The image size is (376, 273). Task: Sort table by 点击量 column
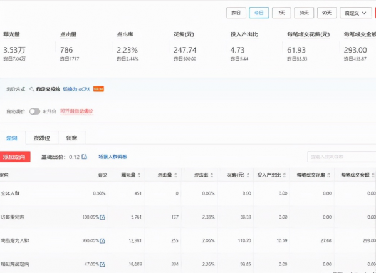tap(175, 175)
